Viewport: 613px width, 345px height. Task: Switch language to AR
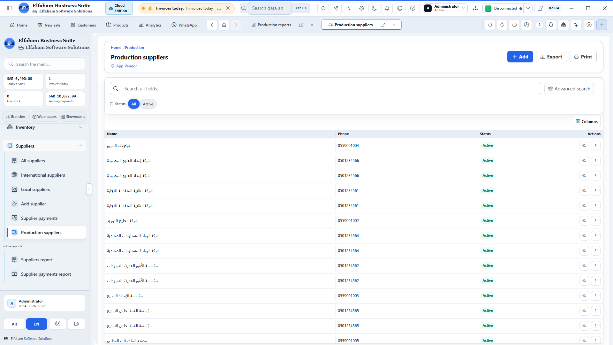point(14,324)
